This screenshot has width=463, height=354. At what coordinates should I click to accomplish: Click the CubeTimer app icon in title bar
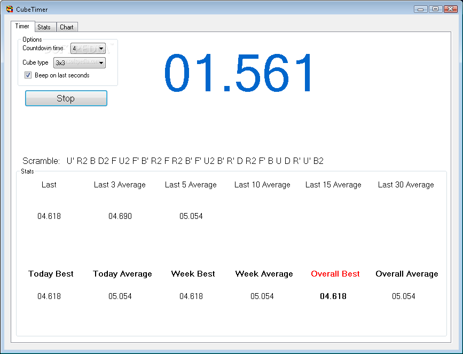(x=10, y=9)
